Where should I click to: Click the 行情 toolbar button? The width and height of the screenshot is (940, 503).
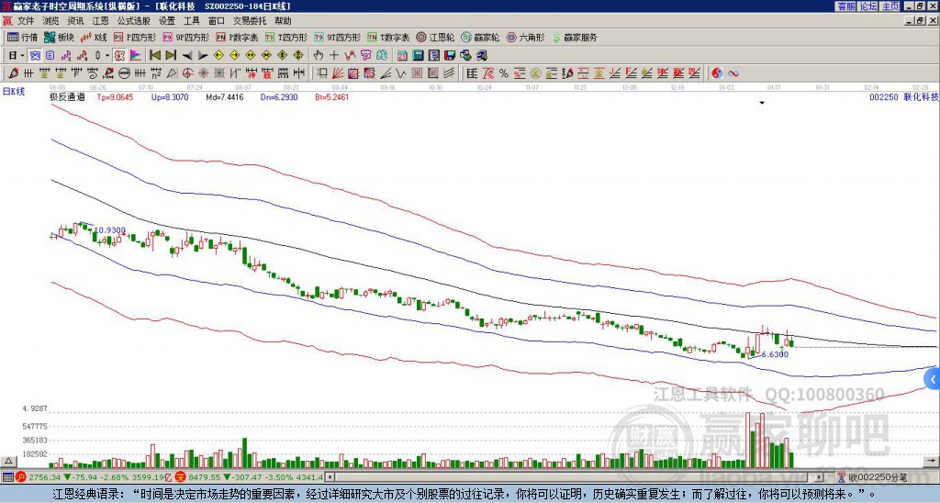click(22, 37)
